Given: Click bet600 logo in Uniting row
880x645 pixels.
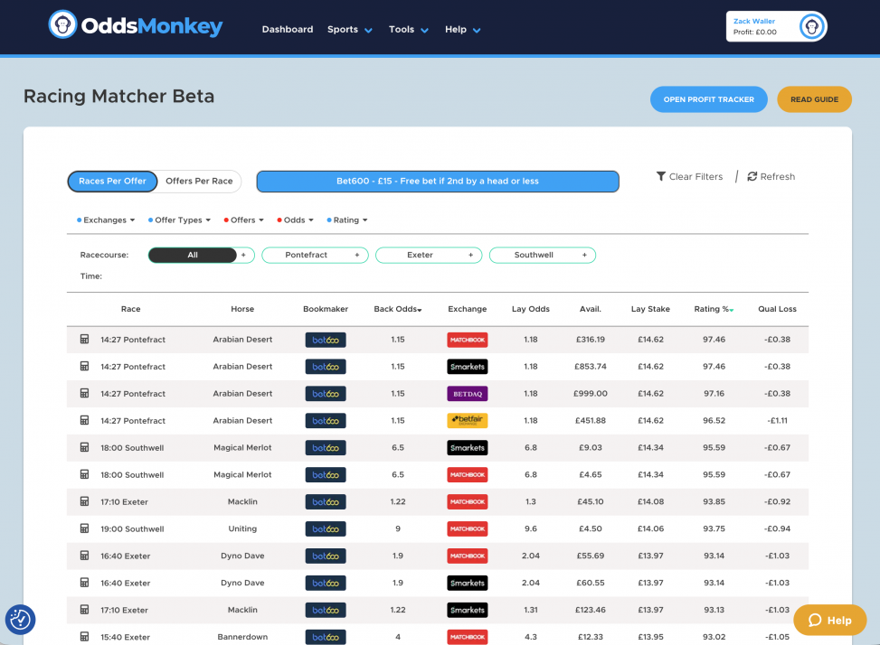Looking at the screenshot, I should click(x=326, y=529).
